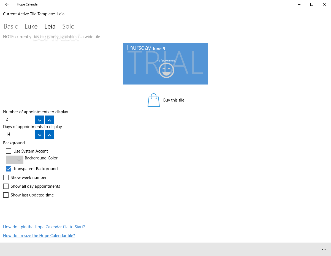Click the Current Active Tile Template text
The width and height of the screenshot is (331, 256).
point(34,14)
